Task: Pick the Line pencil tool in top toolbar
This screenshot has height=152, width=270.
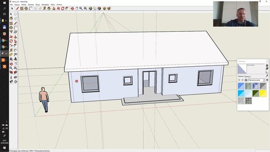Action: pos(17,8)
